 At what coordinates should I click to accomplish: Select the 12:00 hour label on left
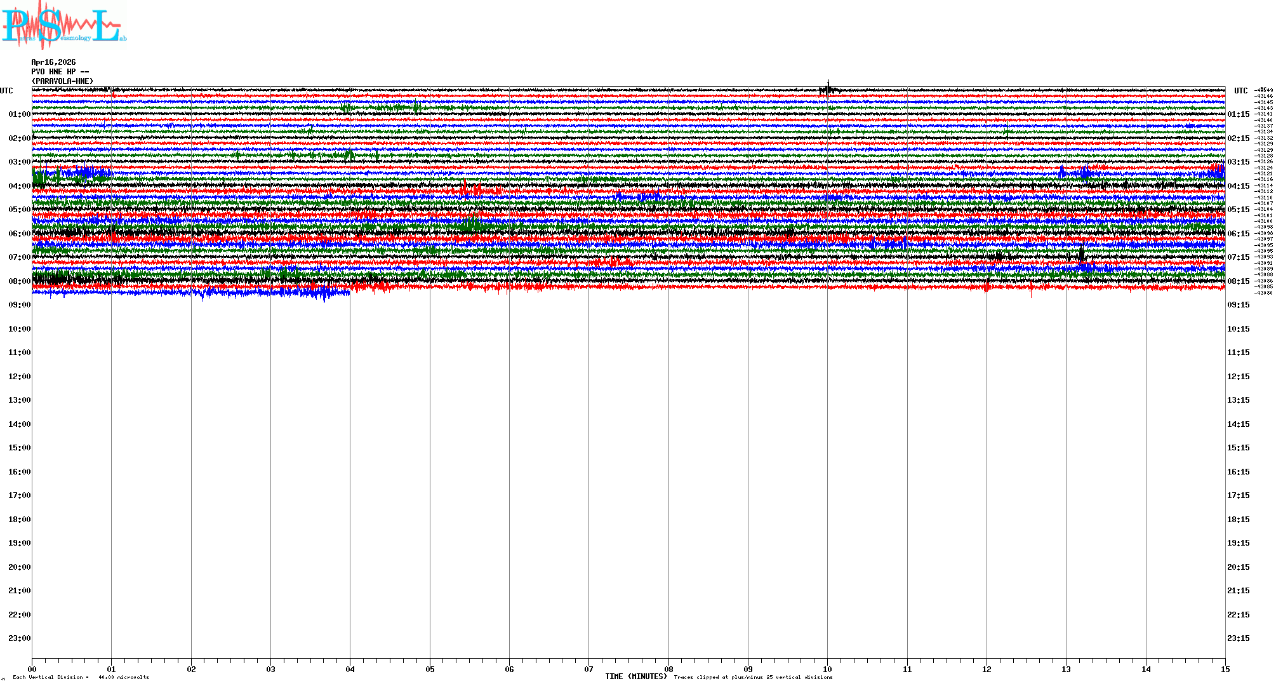pos(19,377)
